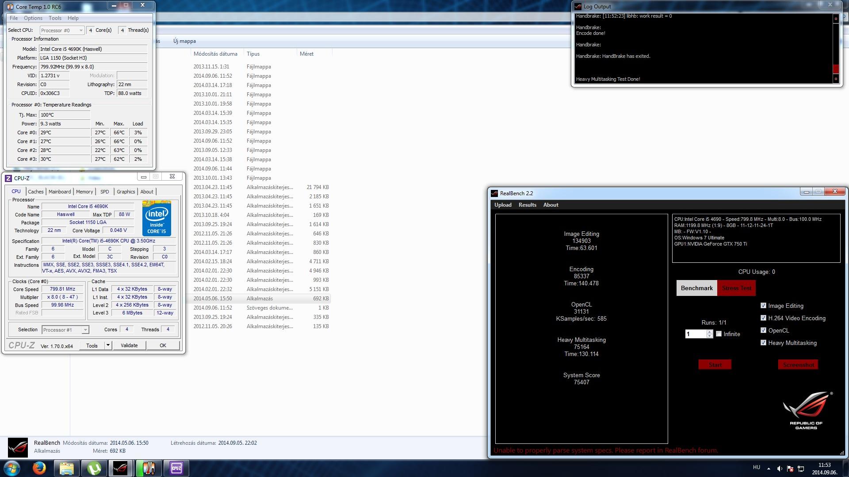Click the Validate button in CPU-Z
This screenshot has width=849, height=477.
pos(129,345)
